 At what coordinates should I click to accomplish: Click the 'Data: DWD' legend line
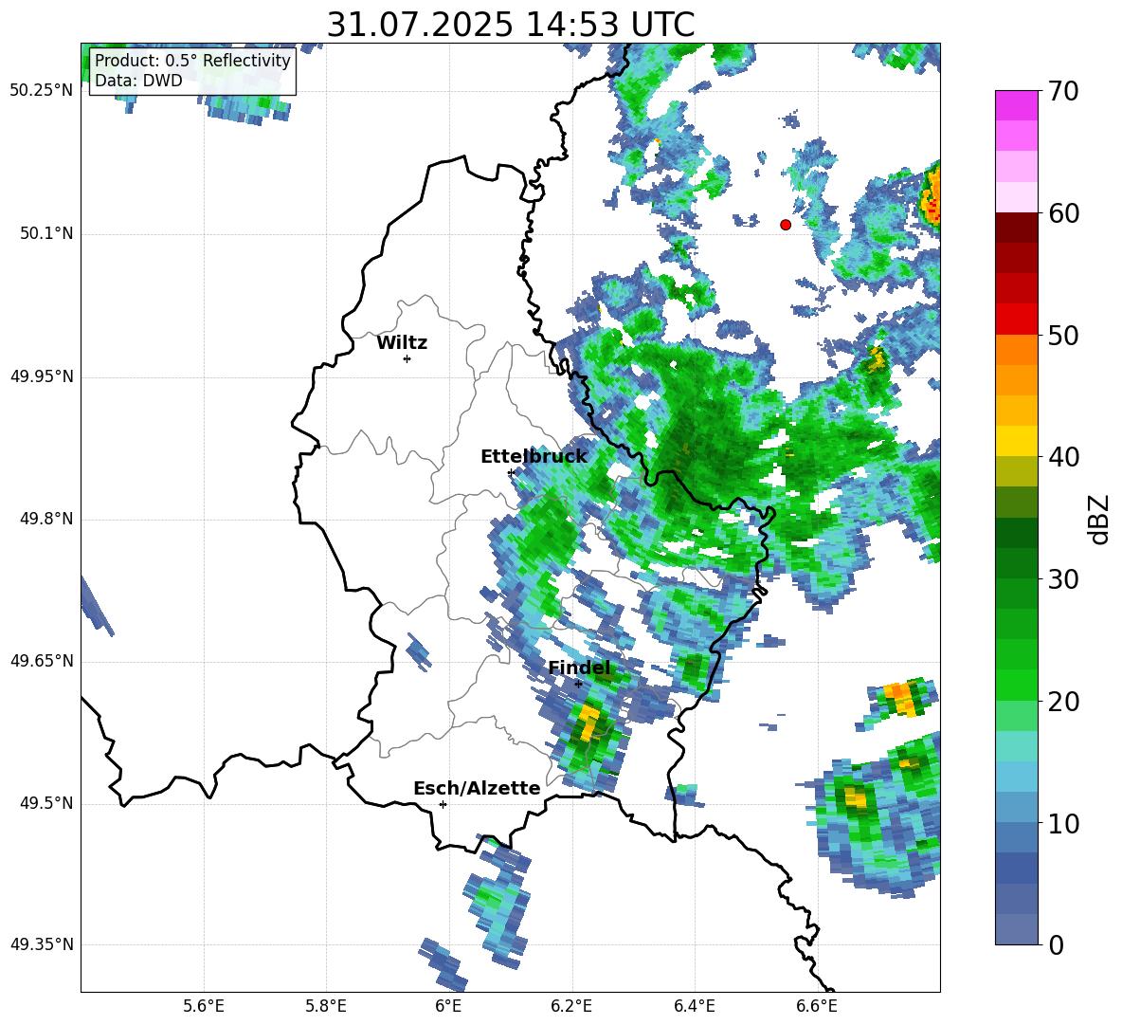click(x=138, y=81)
